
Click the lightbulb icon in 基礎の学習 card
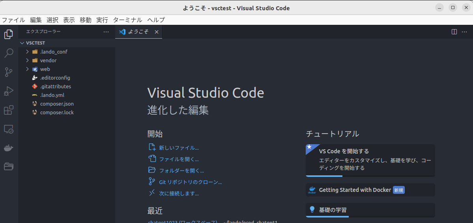point(312,209)
